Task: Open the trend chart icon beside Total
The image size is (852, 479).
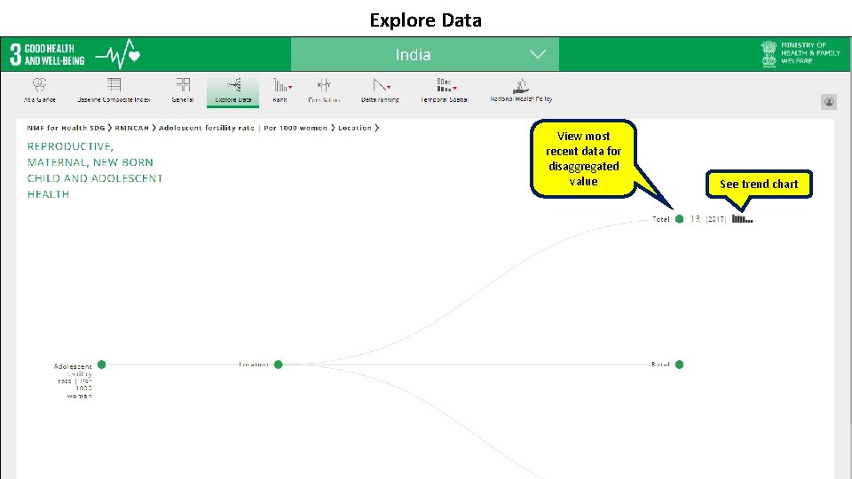Action: click(x=742, y=219)
